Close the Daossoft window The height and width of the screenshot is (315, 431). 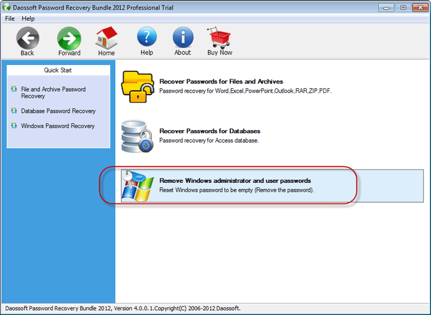pyautogui.click(x=420, y=7)
